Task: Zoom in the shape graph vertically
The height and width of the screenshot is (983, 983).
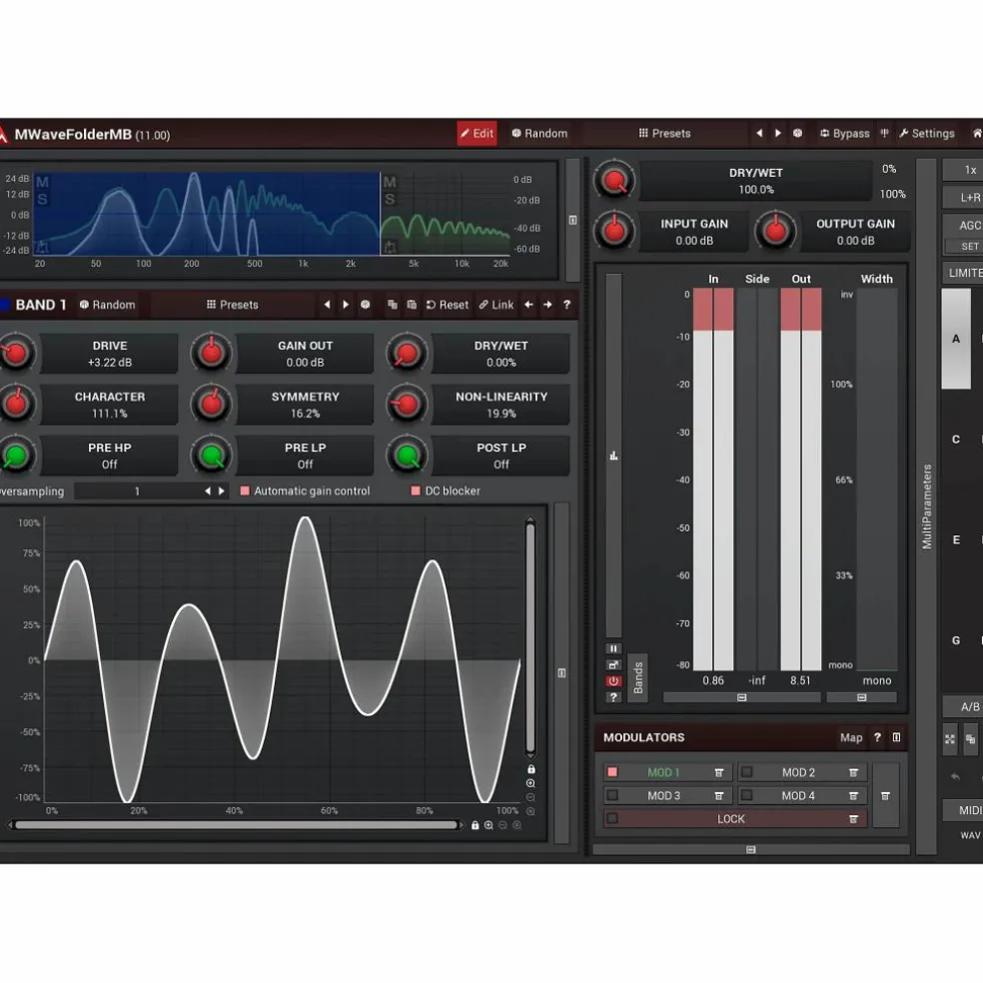Action: pyautogui.click(x=530, y=783)
